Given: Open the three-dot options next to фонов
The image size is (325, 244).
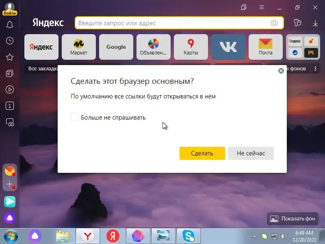Looking at the screenshot, I should point(315,69).
